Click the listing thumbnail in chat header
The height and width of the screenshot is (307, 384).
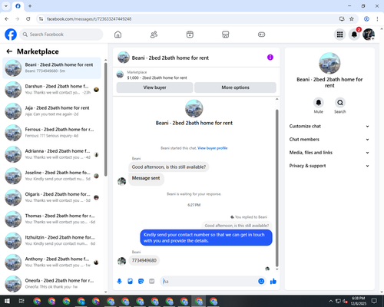coord(124,58)
